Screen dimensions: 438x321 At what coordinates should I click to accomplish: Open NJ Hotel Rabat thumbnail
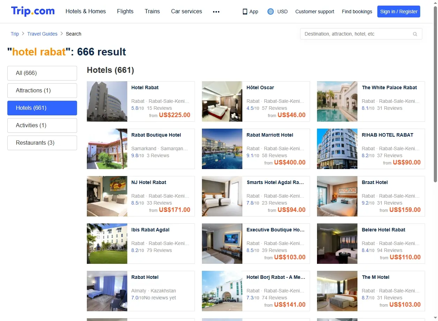(x=107, y=196)
